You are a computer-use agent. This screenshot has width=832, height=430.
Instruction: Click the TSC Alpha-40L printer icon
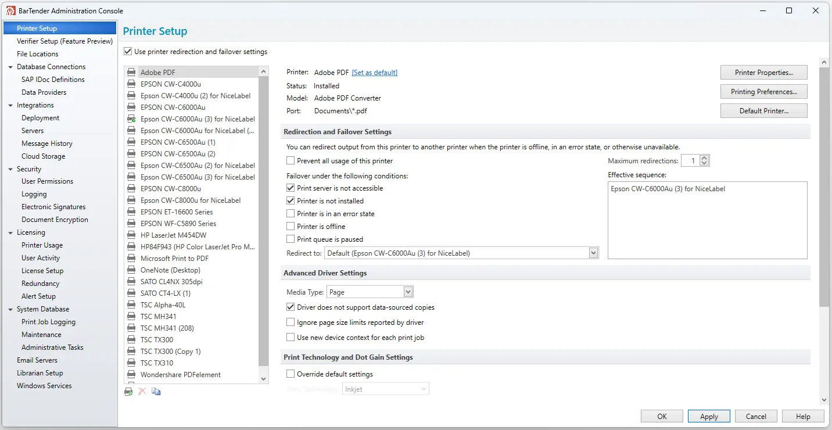pos(131,305)
